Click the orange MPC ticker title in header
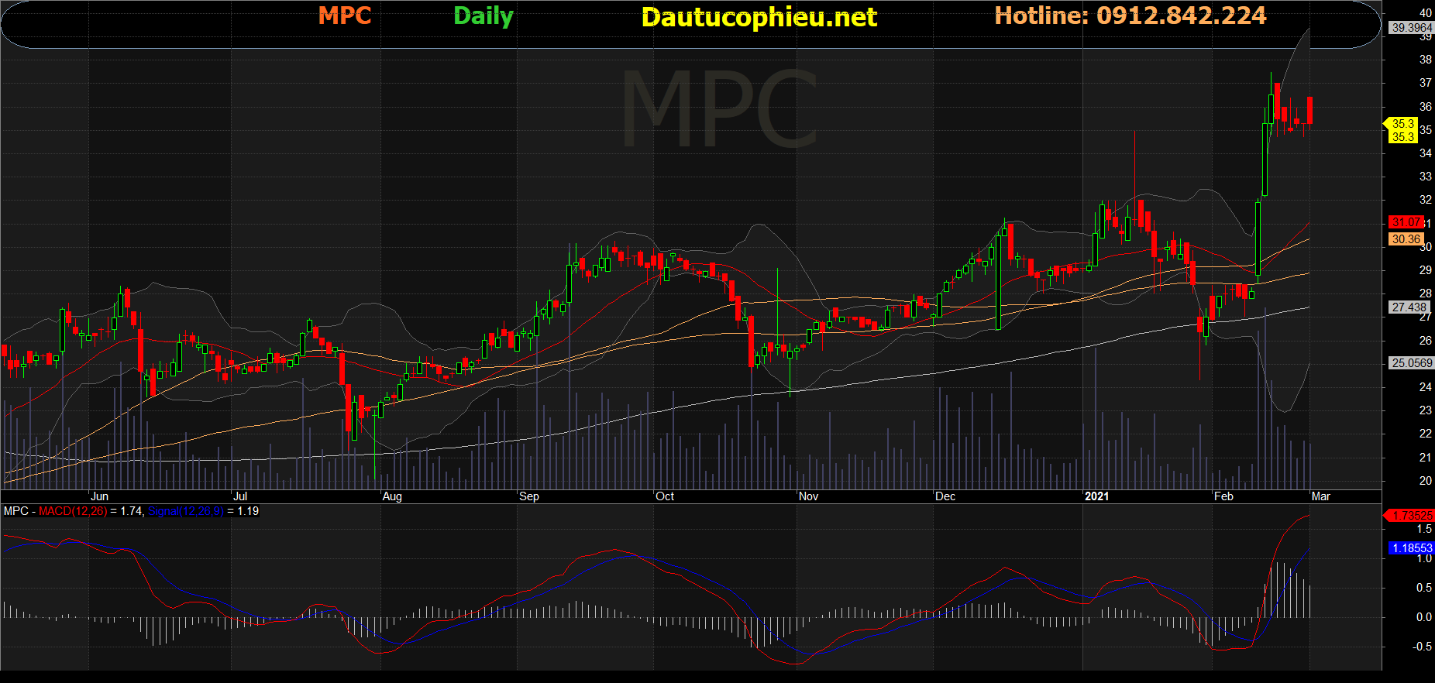 click(345, 15)
